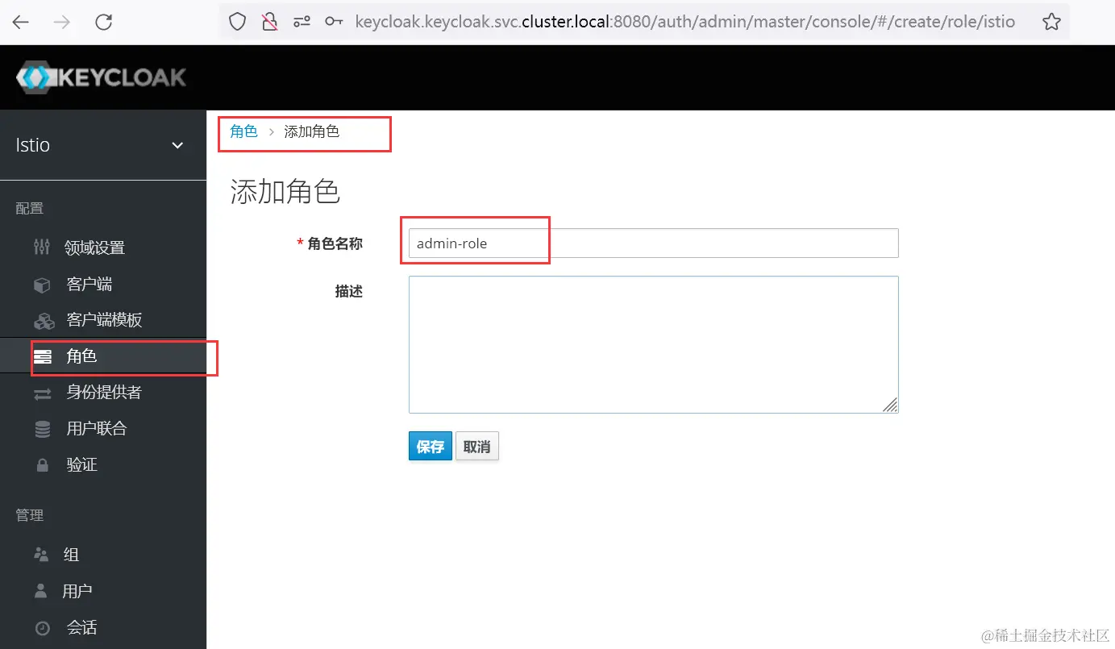Click the insecure connection padlock icon

tap(270, 23)
